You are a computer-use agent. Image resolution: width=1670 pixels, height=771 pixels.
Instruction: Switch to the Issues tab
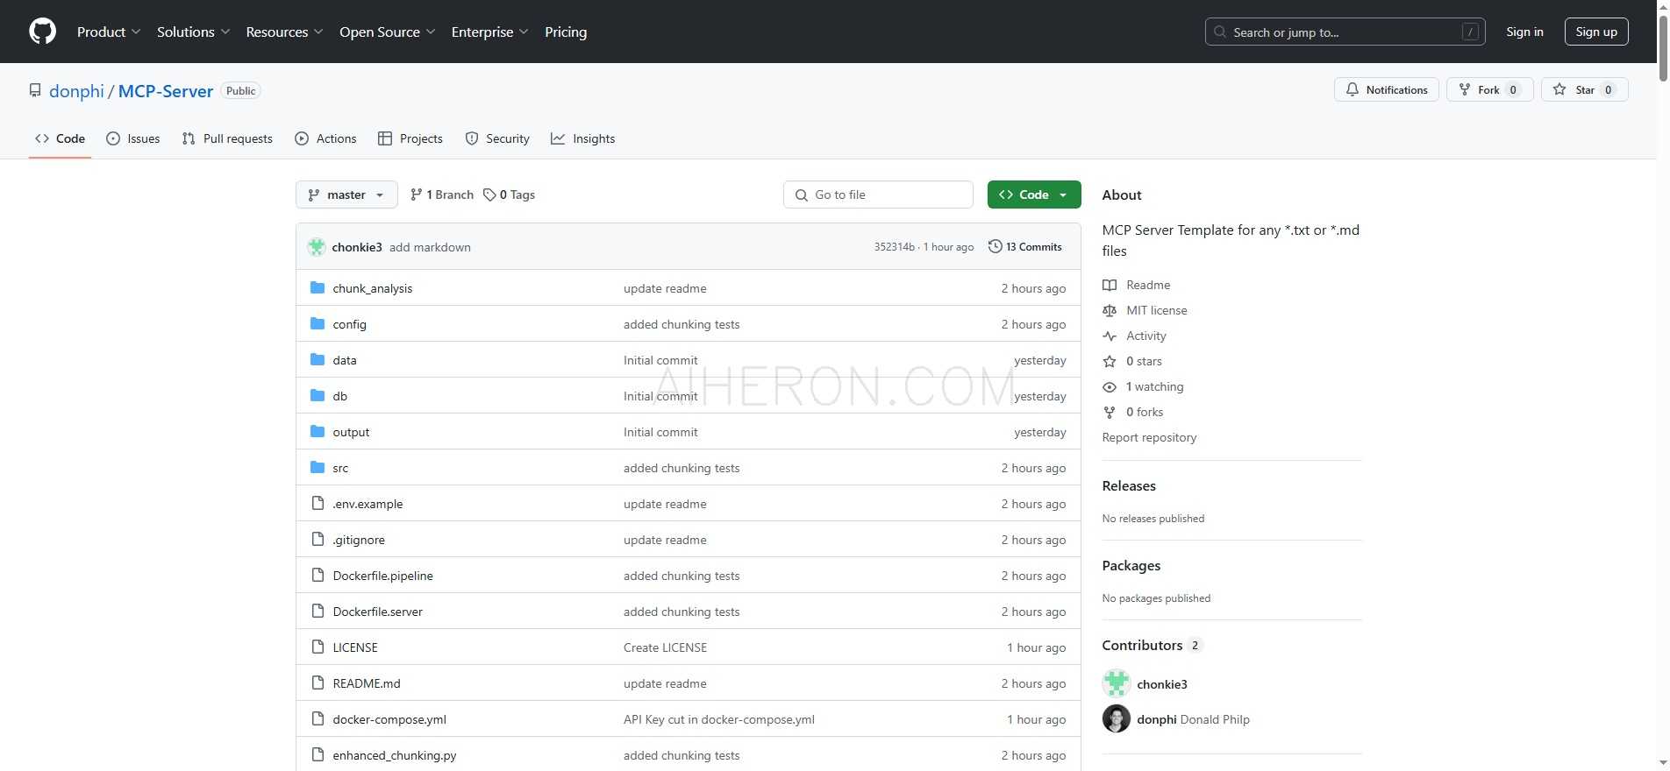132,138
